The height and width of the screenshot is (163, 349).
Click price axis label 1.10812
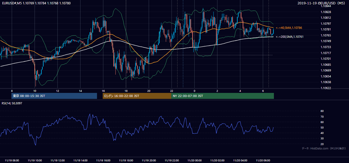326,18
